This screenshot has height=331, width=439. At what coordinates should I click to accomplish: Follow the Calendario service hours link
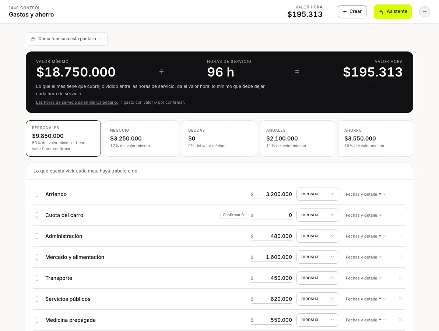coord(77,102)
